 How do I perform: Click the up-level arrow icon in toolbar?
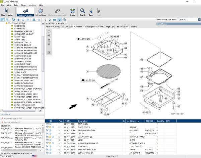[x=18, y=20]
